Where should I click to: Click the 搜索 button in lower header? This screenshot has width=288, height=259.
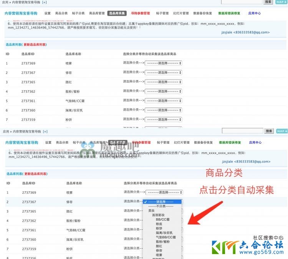tap(269, 131)
